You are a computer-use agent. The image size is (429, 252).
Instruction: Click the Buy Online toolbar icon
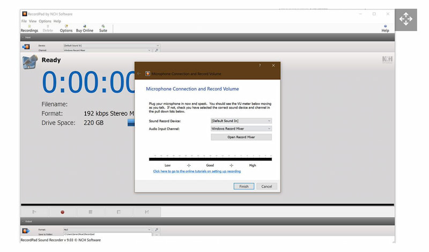tap(84, 28)
